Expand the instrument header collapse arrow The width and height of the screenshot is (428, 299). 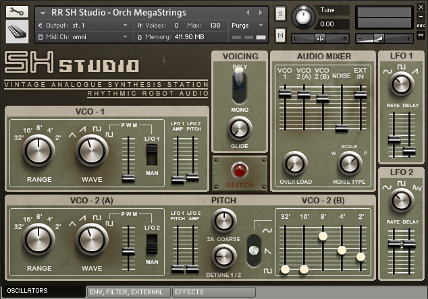pyautogui.click(x=43, y=13)
